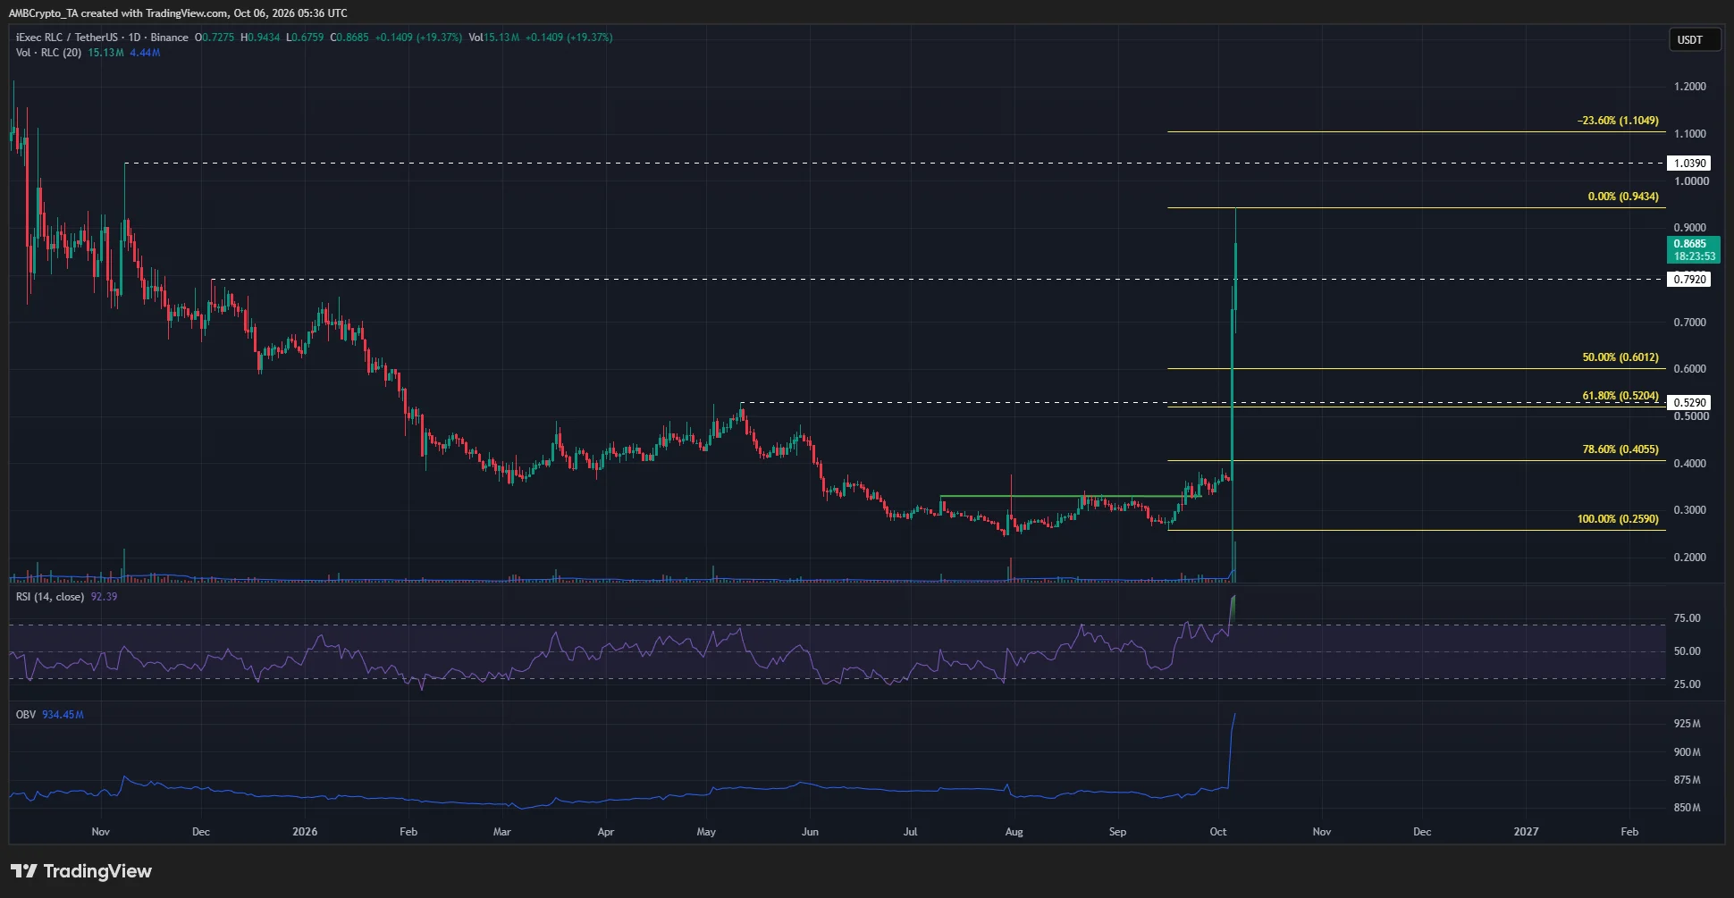Image resolution: width=1734 pixels, height=898 pixels.
Task: Click the 100.00% (0.2590) Fibonacci label
Action: click(1617, 519)
